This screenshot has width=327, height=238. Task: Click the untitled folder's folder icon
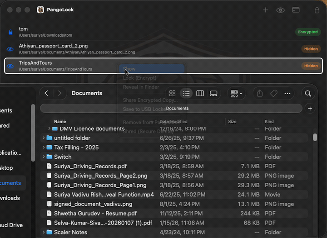click(x=49, y=138)
